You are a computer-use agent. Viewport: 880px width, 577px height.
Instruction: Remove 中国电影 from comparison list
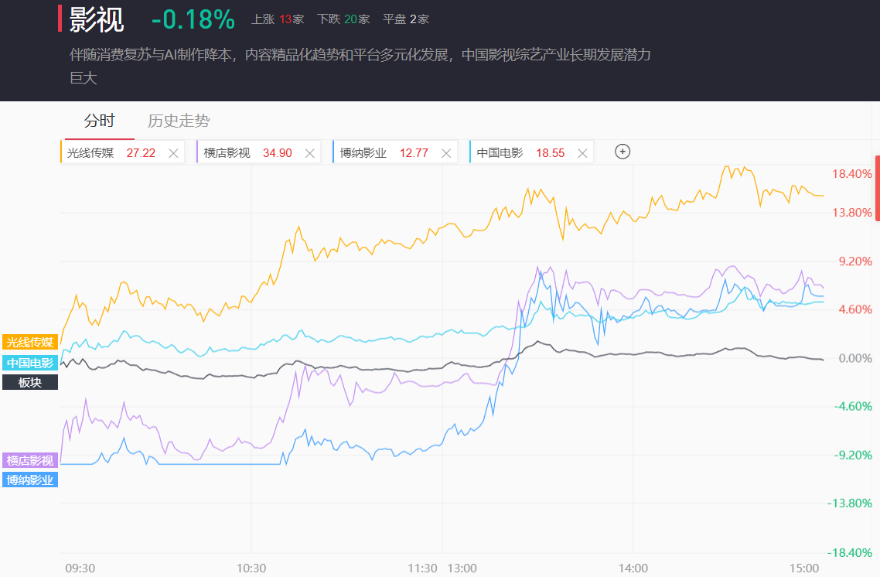tap(582, 153)
